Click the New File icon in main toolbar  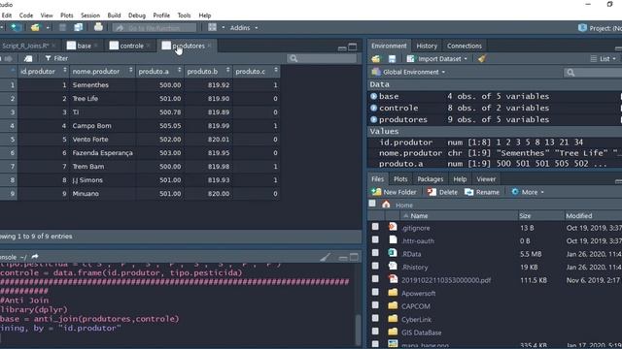16,28
